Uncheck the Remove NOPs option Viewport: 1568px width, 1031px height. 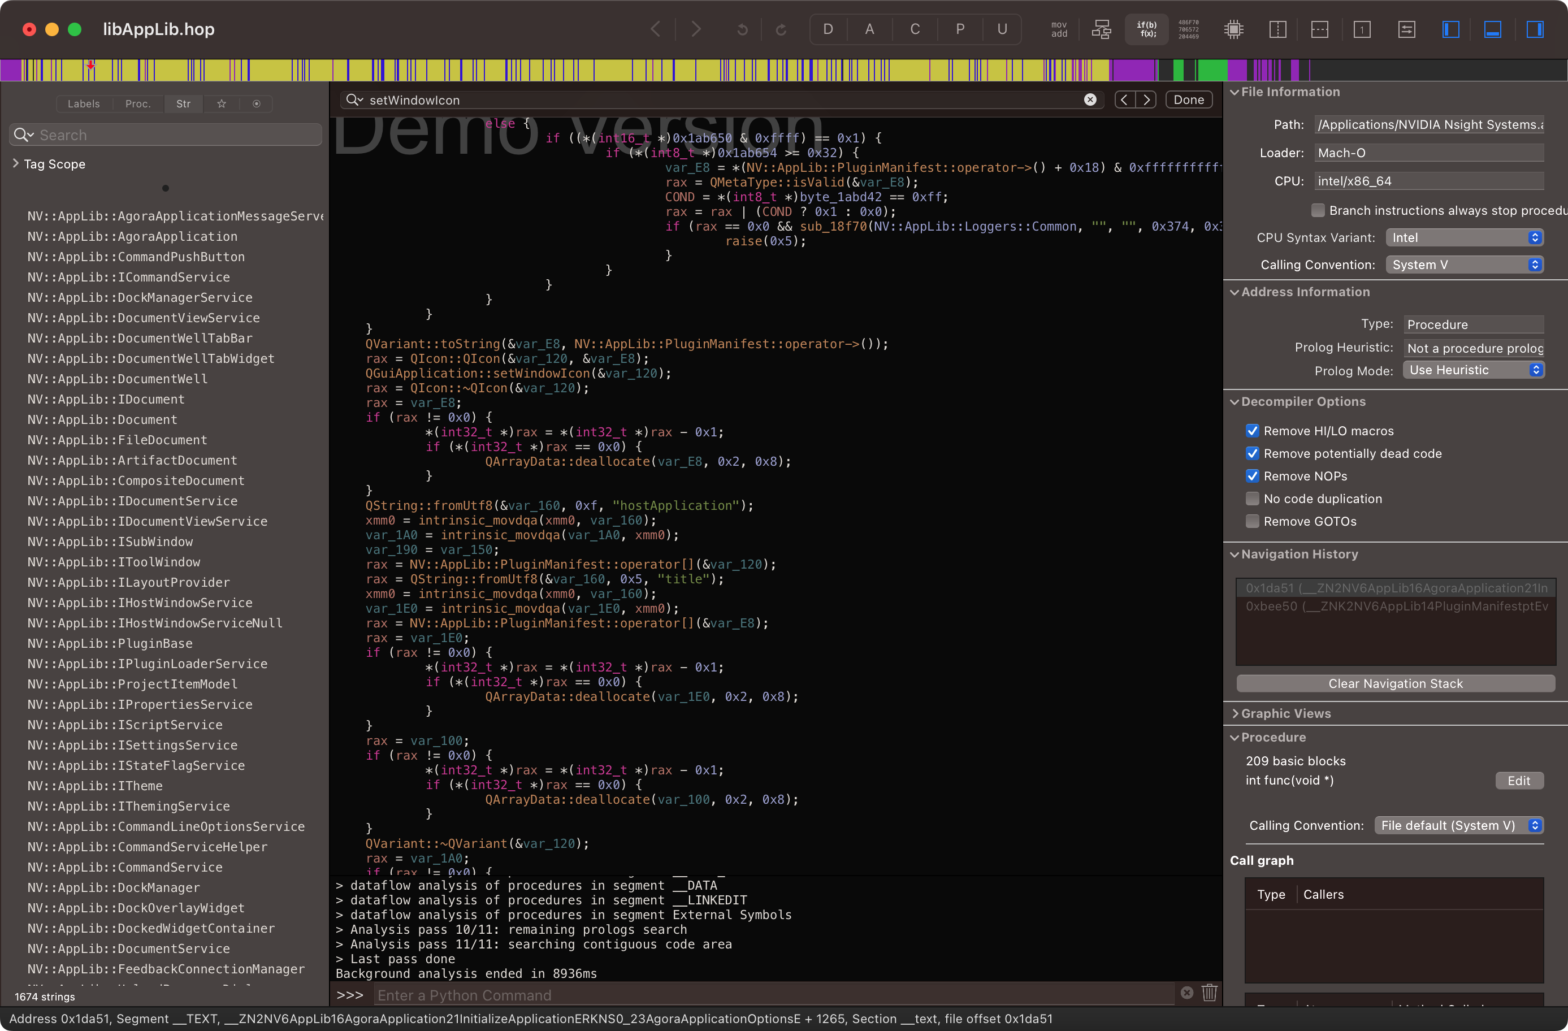1253,475
